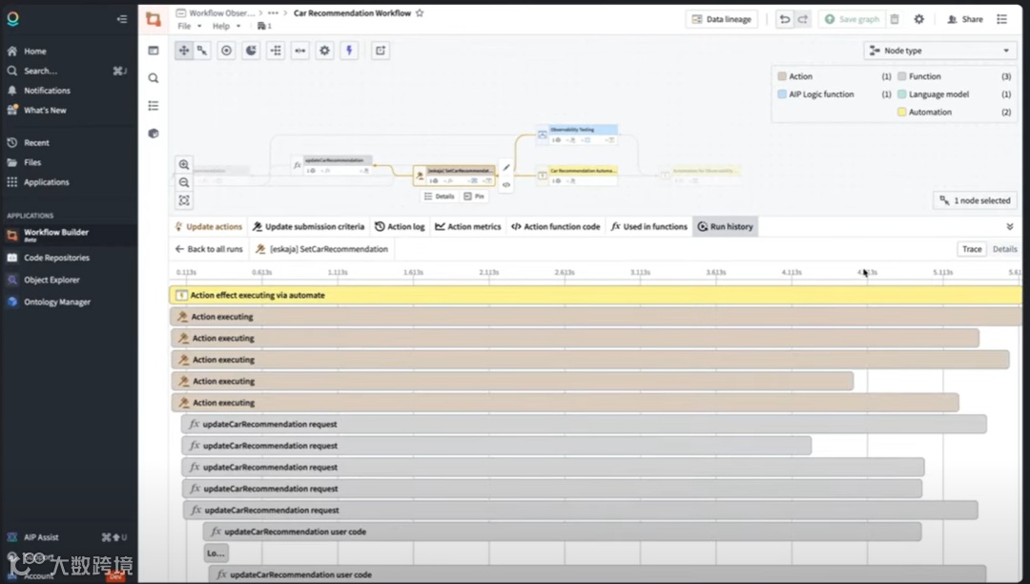1030x584 pixels.
Task: Undo the last graph change
Action: pos(784,19)
